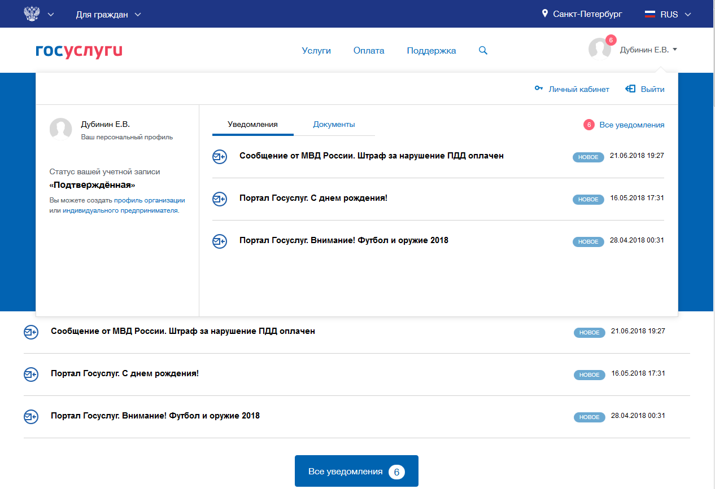This screenshot has width=715, height=489.
Task: Click the header user avatar with badge
Action: pos(599,49)
